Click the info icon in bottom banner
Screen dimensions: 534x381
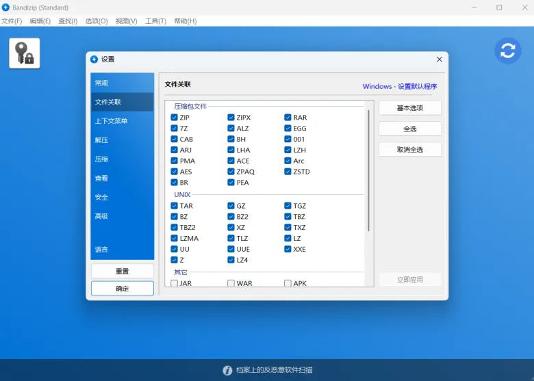coord(227,370)
